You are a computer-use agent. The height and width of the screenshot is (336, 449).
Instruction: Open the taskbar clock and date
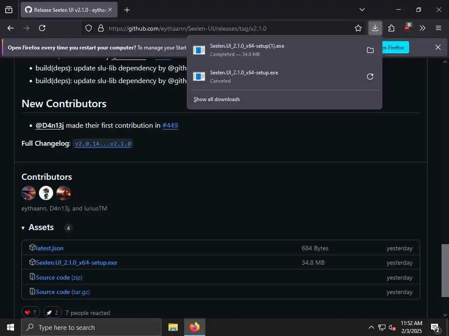tap(411, 327)
